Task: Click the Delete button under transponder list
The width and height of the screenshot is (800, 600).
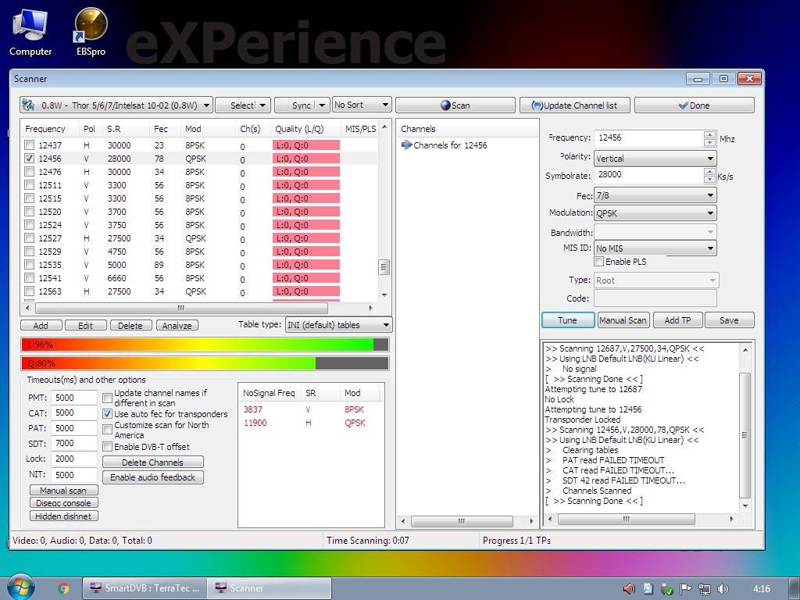Action: (x=130, y=325)
